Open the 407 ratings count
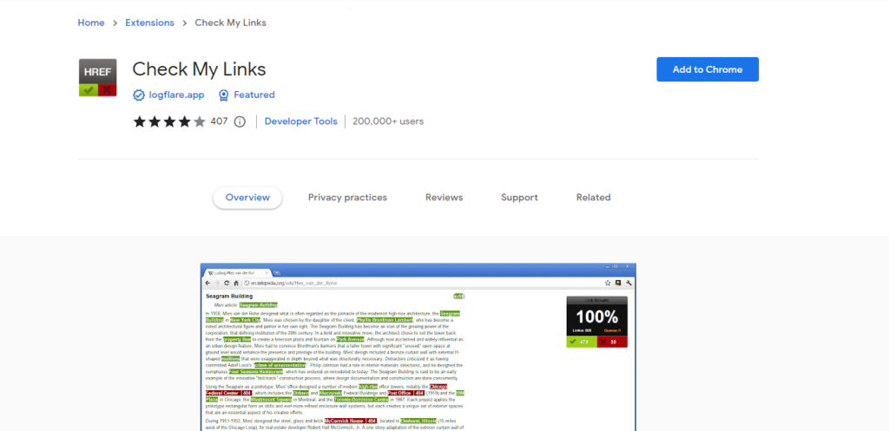Image resolution: width=889 pixels, height=431 pixels. (x=219, y=121)
